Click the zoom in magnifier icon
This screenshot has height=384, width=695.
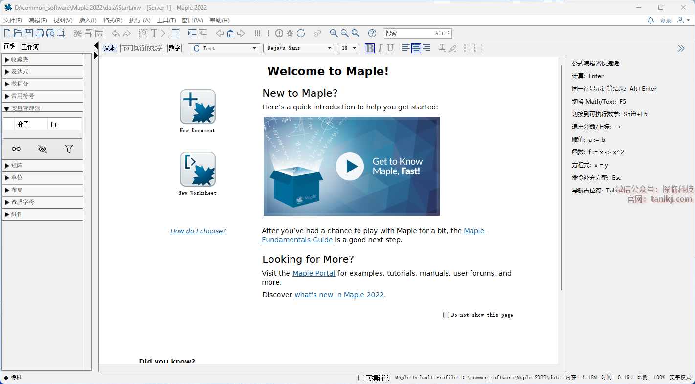click(334, 33)
